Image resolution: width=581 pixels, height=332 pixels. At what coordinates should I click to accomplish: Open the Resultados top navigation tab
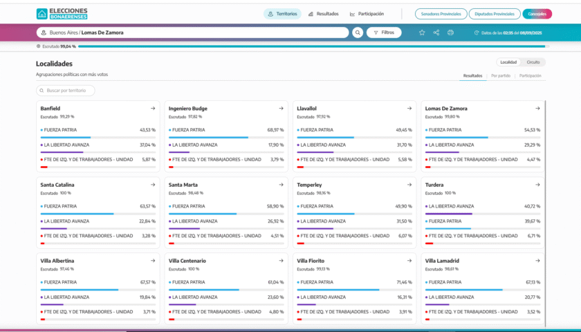pyautogui.click(x=323, y=13)
